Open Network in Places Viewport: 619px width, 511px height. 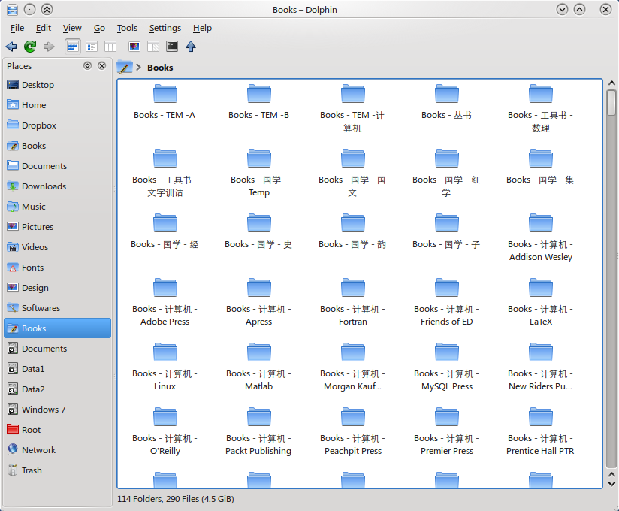pos(57,450)
